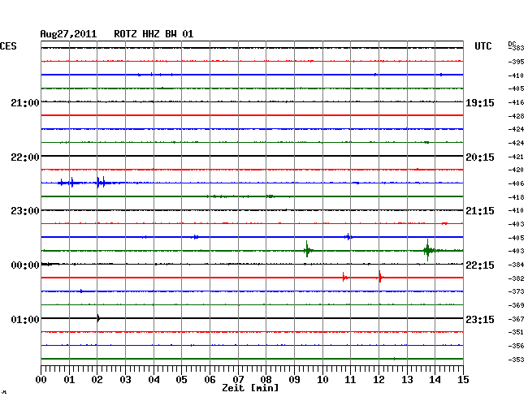Image resolution: width=528 pixels, height=401 pixels.
Task: Select the DC offset value -428
Action: click(516, 116)
